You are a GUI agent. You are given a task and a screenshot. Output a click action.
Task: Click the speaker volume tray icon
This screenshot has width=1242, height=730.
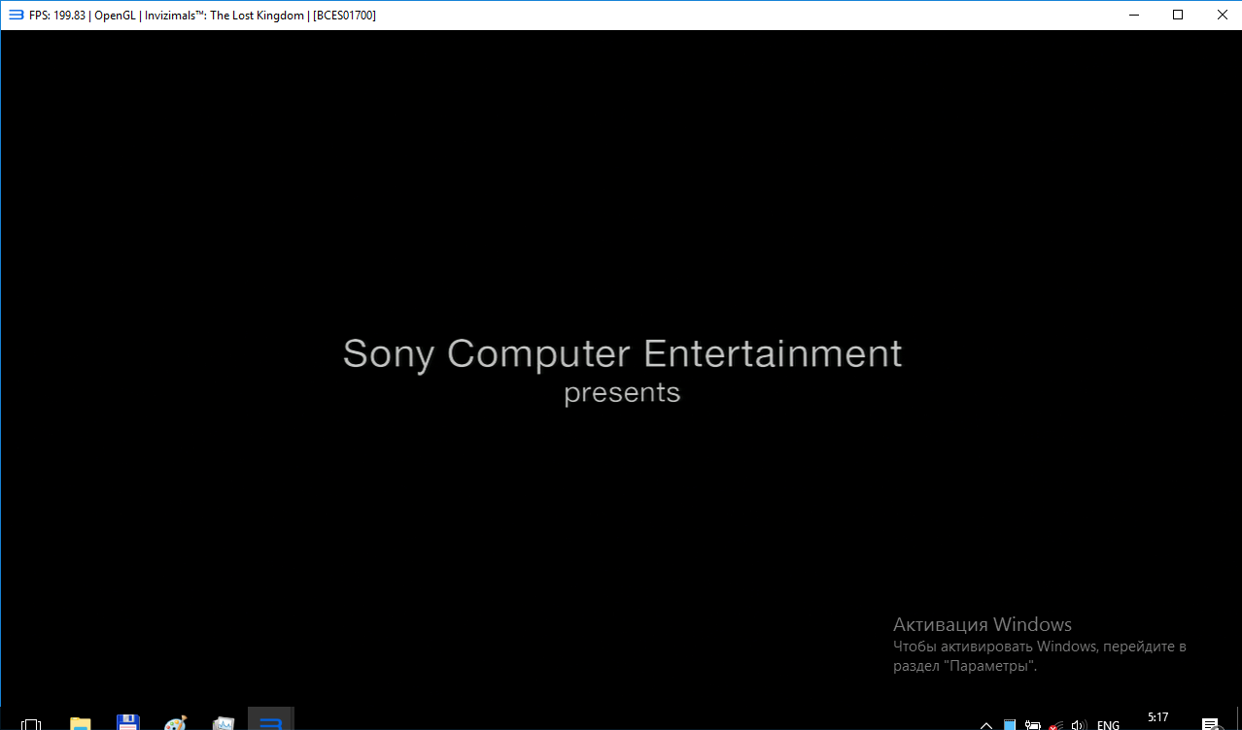(x=1078, y=724)
